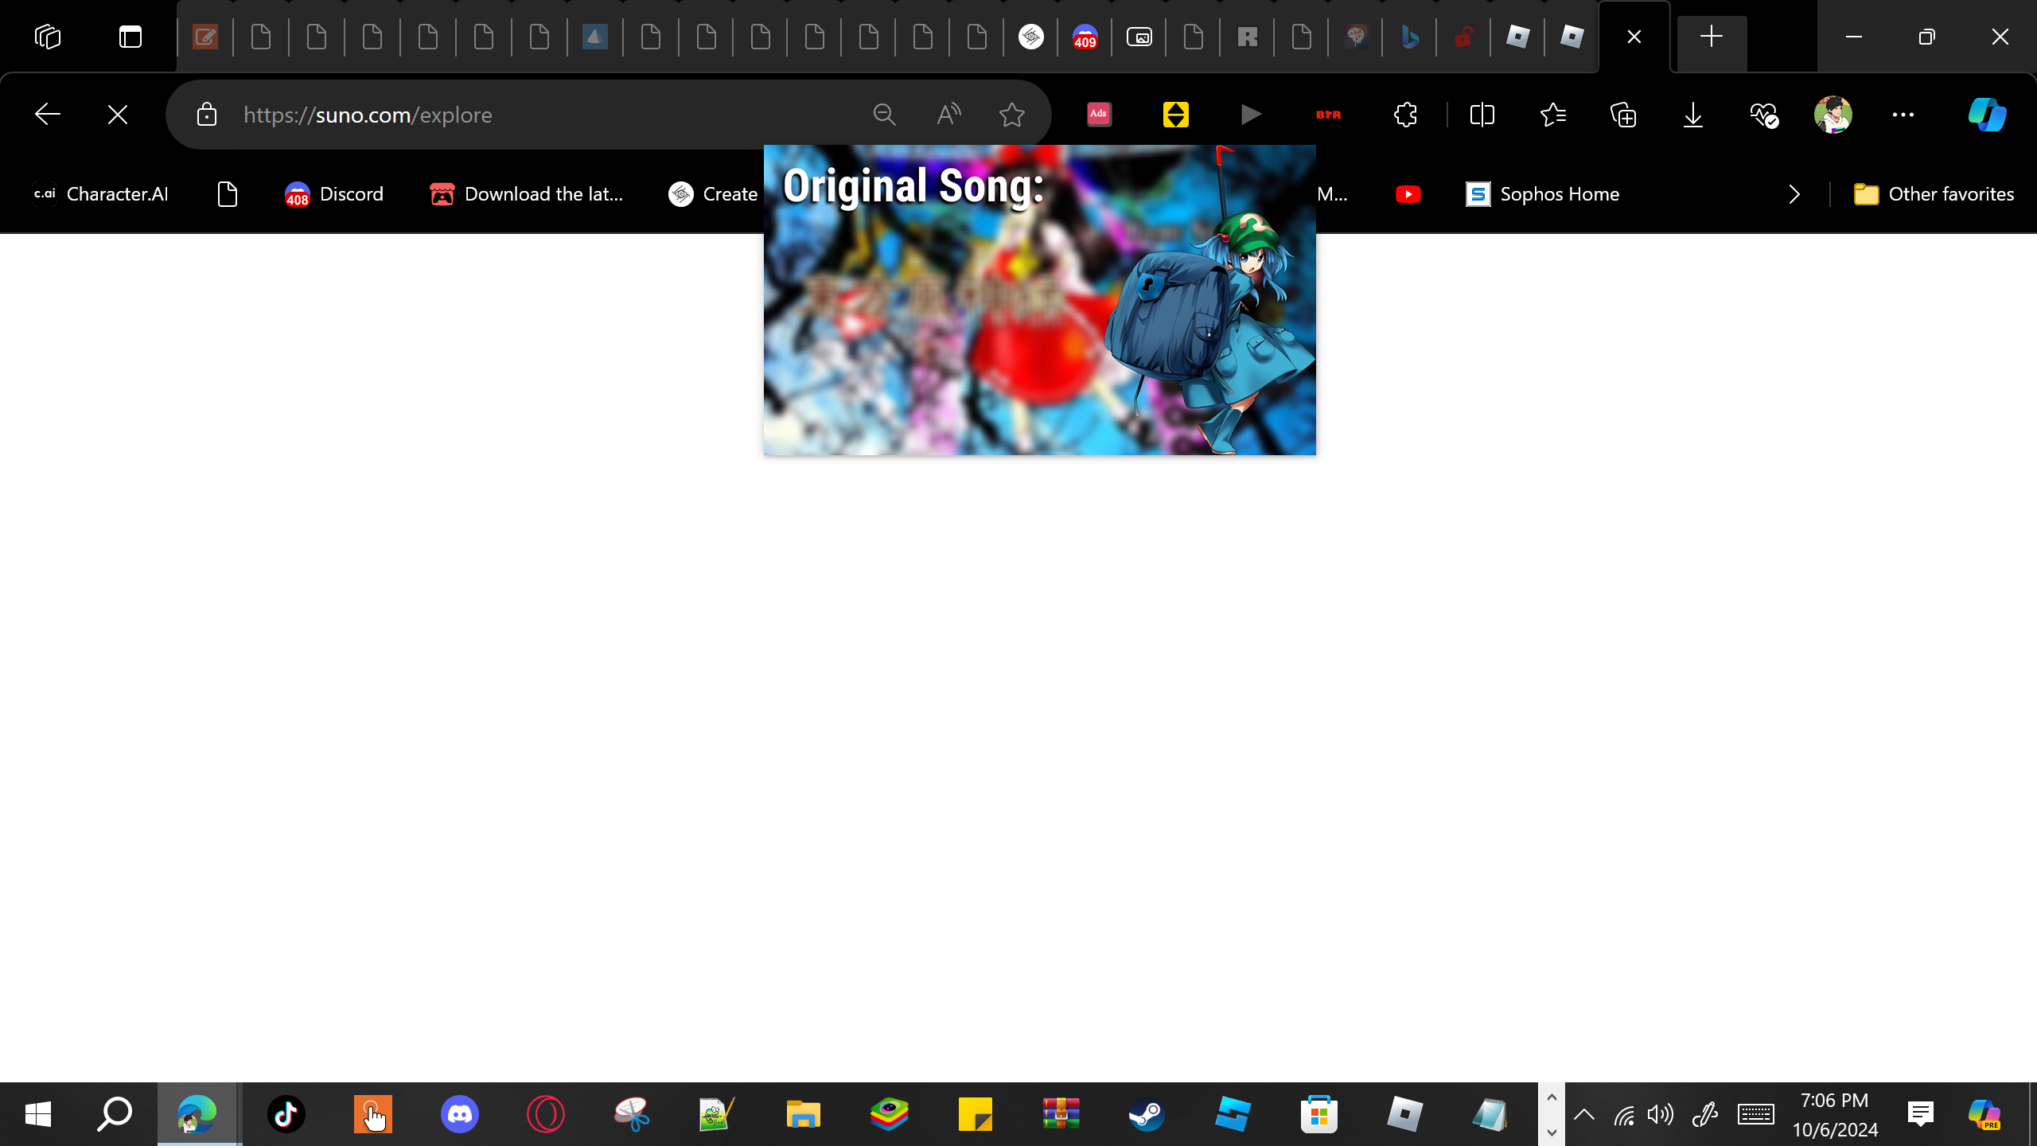Open Steam from the taskbar

1147,1113
